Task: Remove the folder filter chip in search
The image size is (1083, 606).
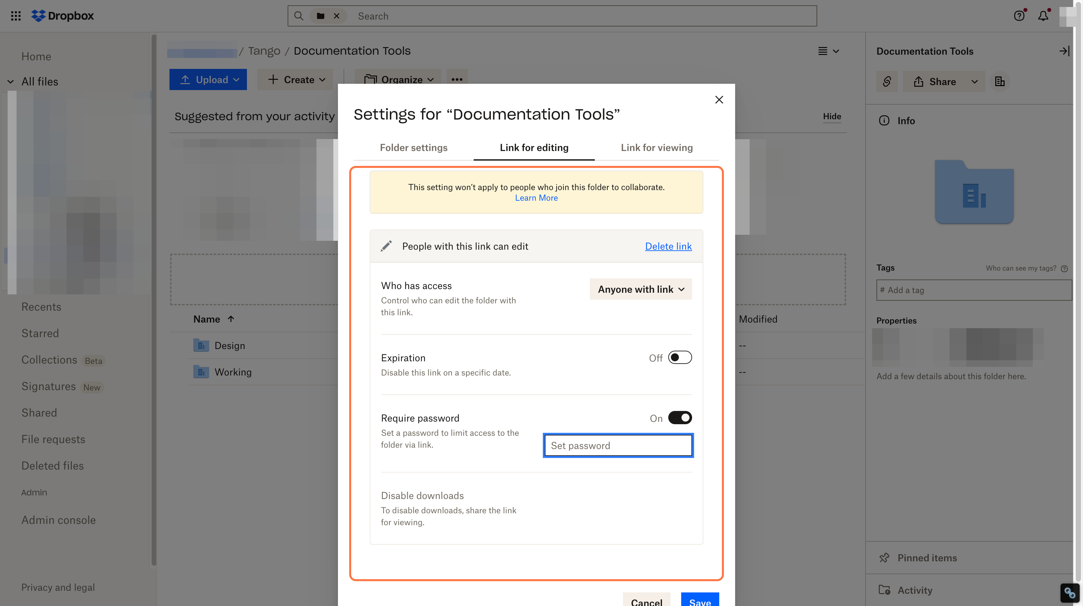Action: click(336, 16)
